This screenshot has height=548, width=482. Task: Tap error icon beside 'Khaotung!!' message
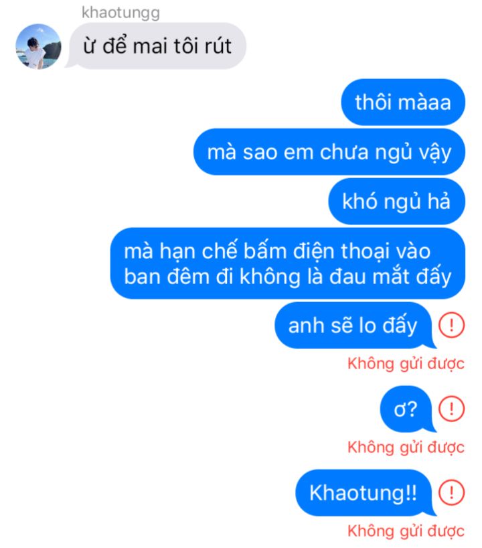451,492
